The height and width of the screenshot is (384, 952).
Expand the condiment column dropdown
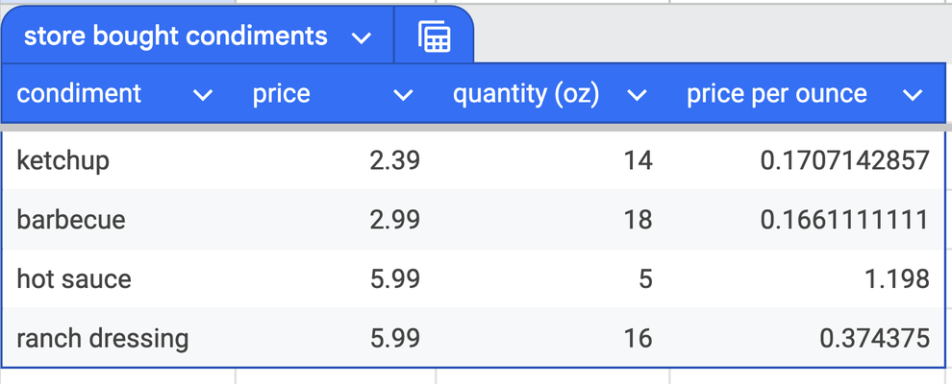[x=203, y=94]
